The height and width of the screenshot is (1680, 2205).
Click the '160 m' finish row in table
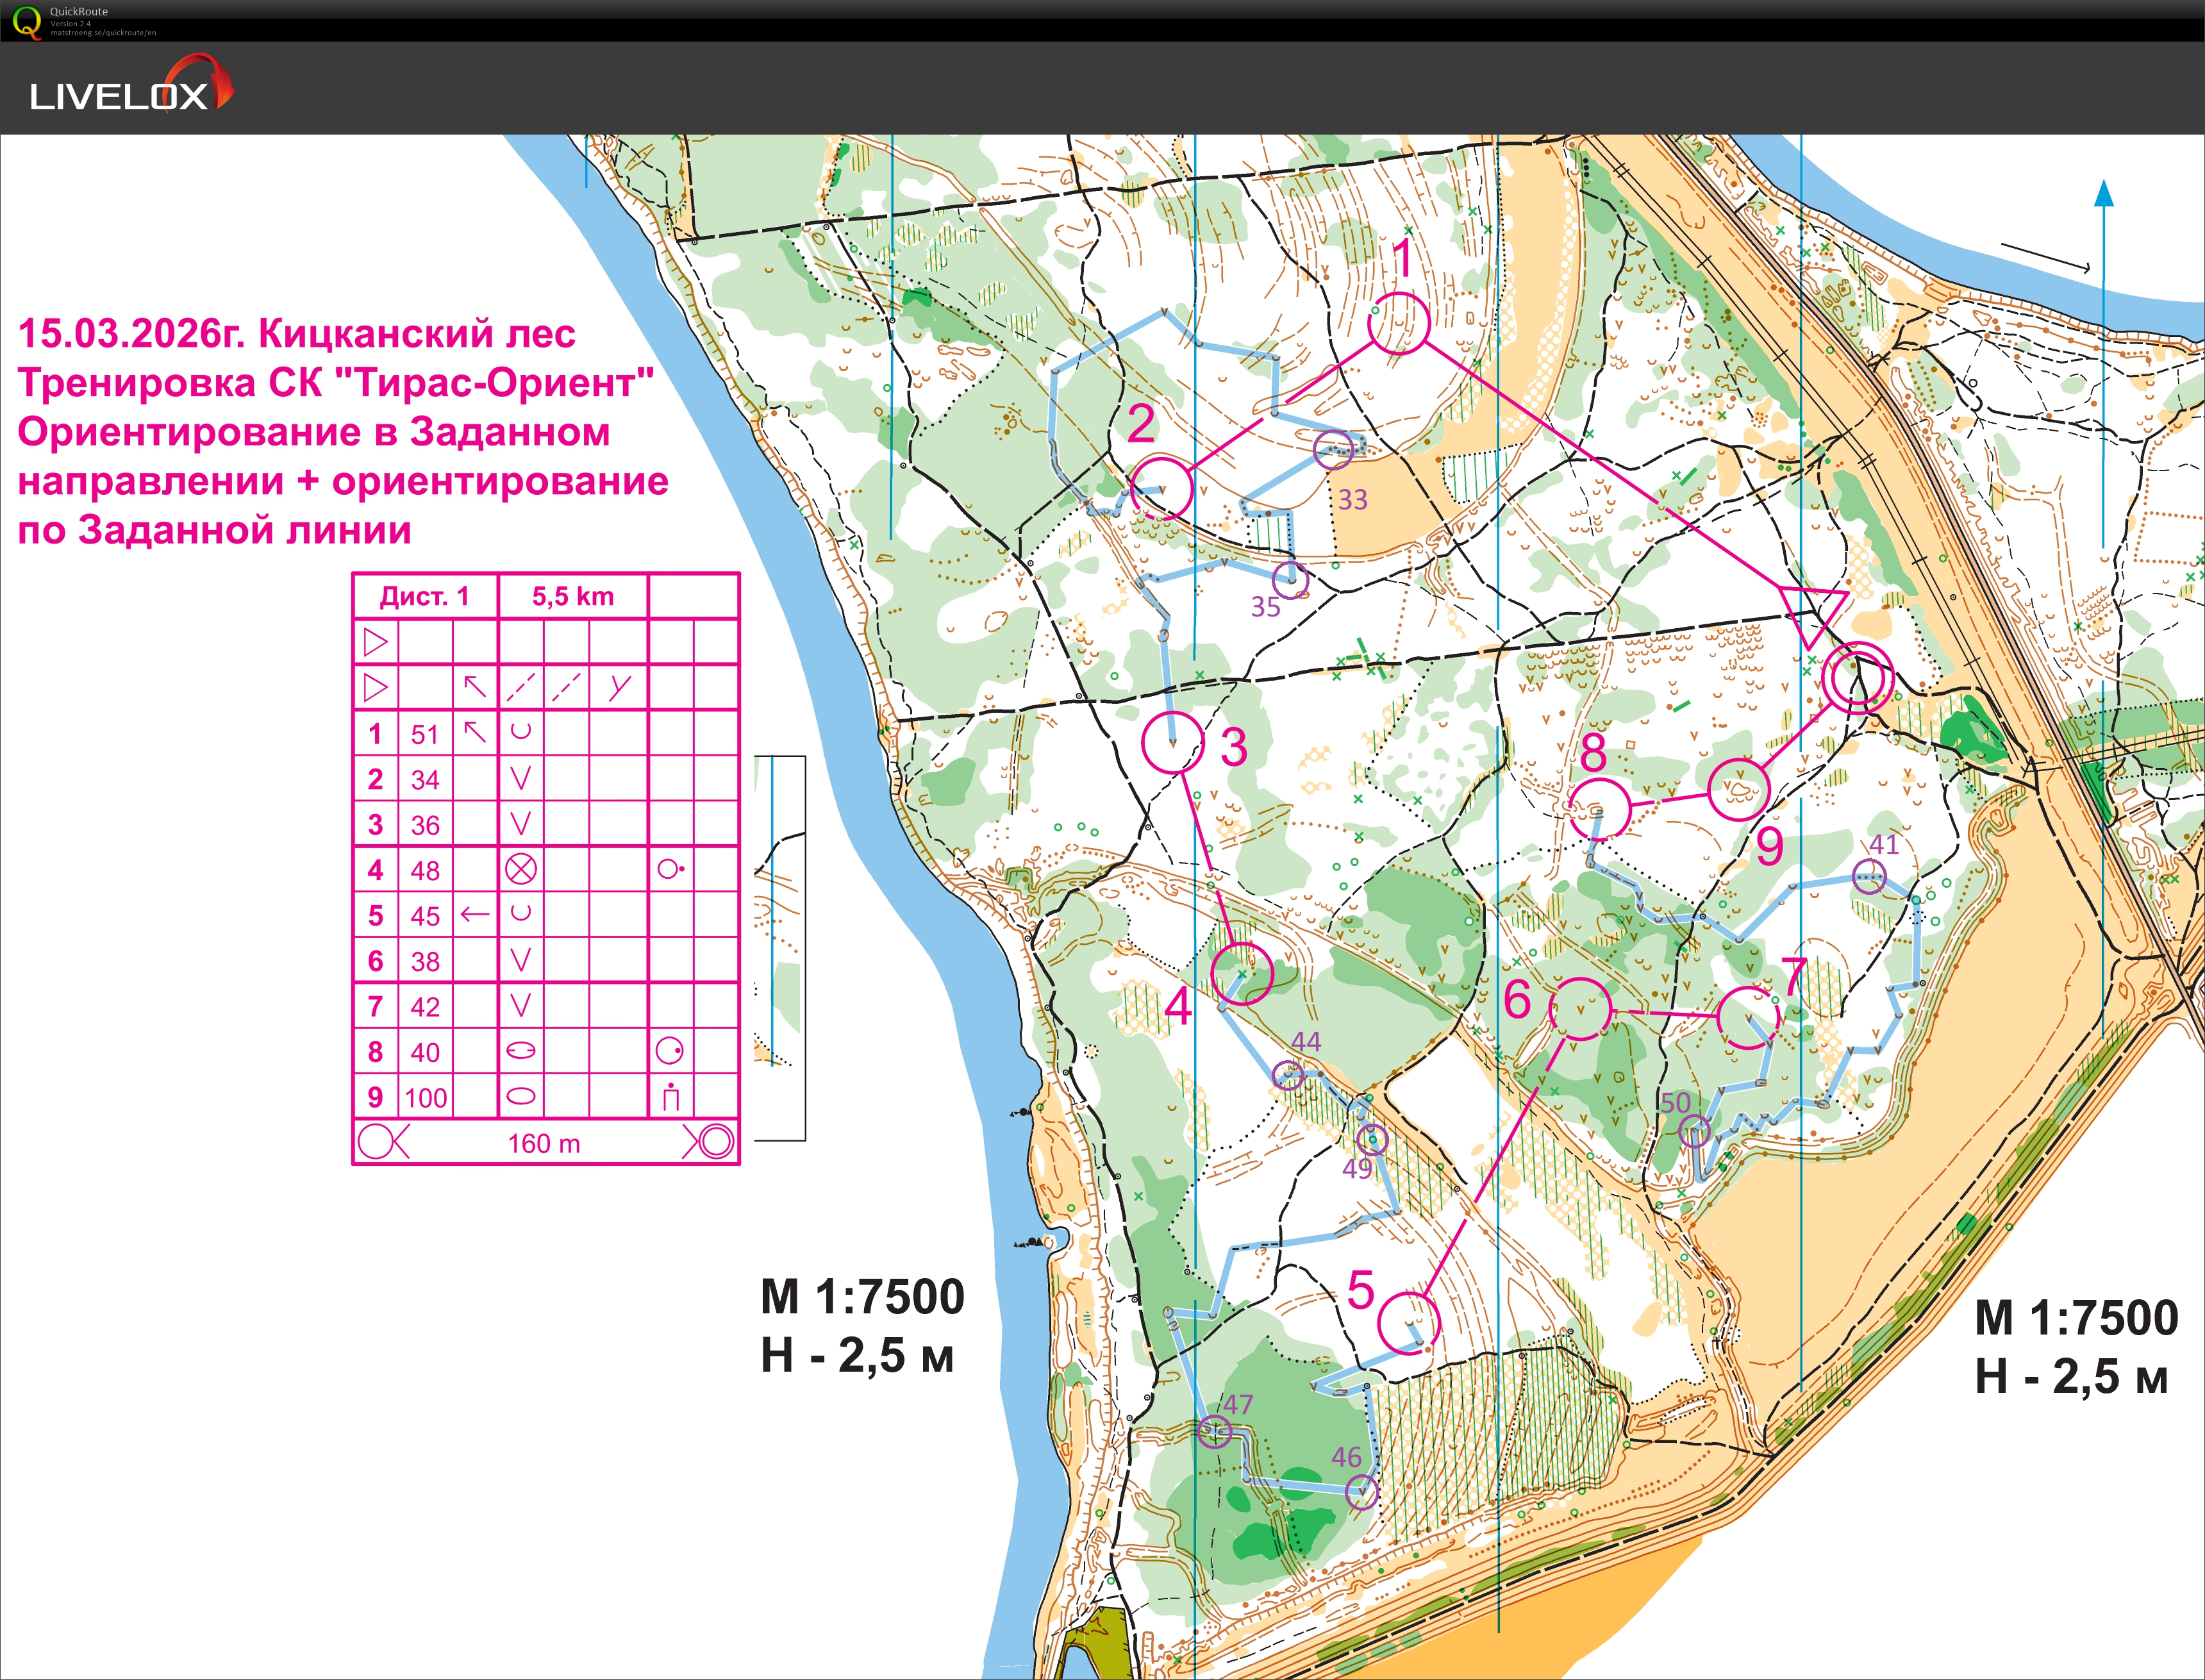tap(544, 1143)
